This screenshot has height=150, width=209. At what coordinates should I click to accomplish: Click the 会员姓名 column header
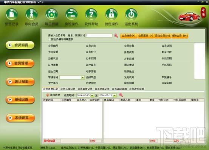pos(82,100)
